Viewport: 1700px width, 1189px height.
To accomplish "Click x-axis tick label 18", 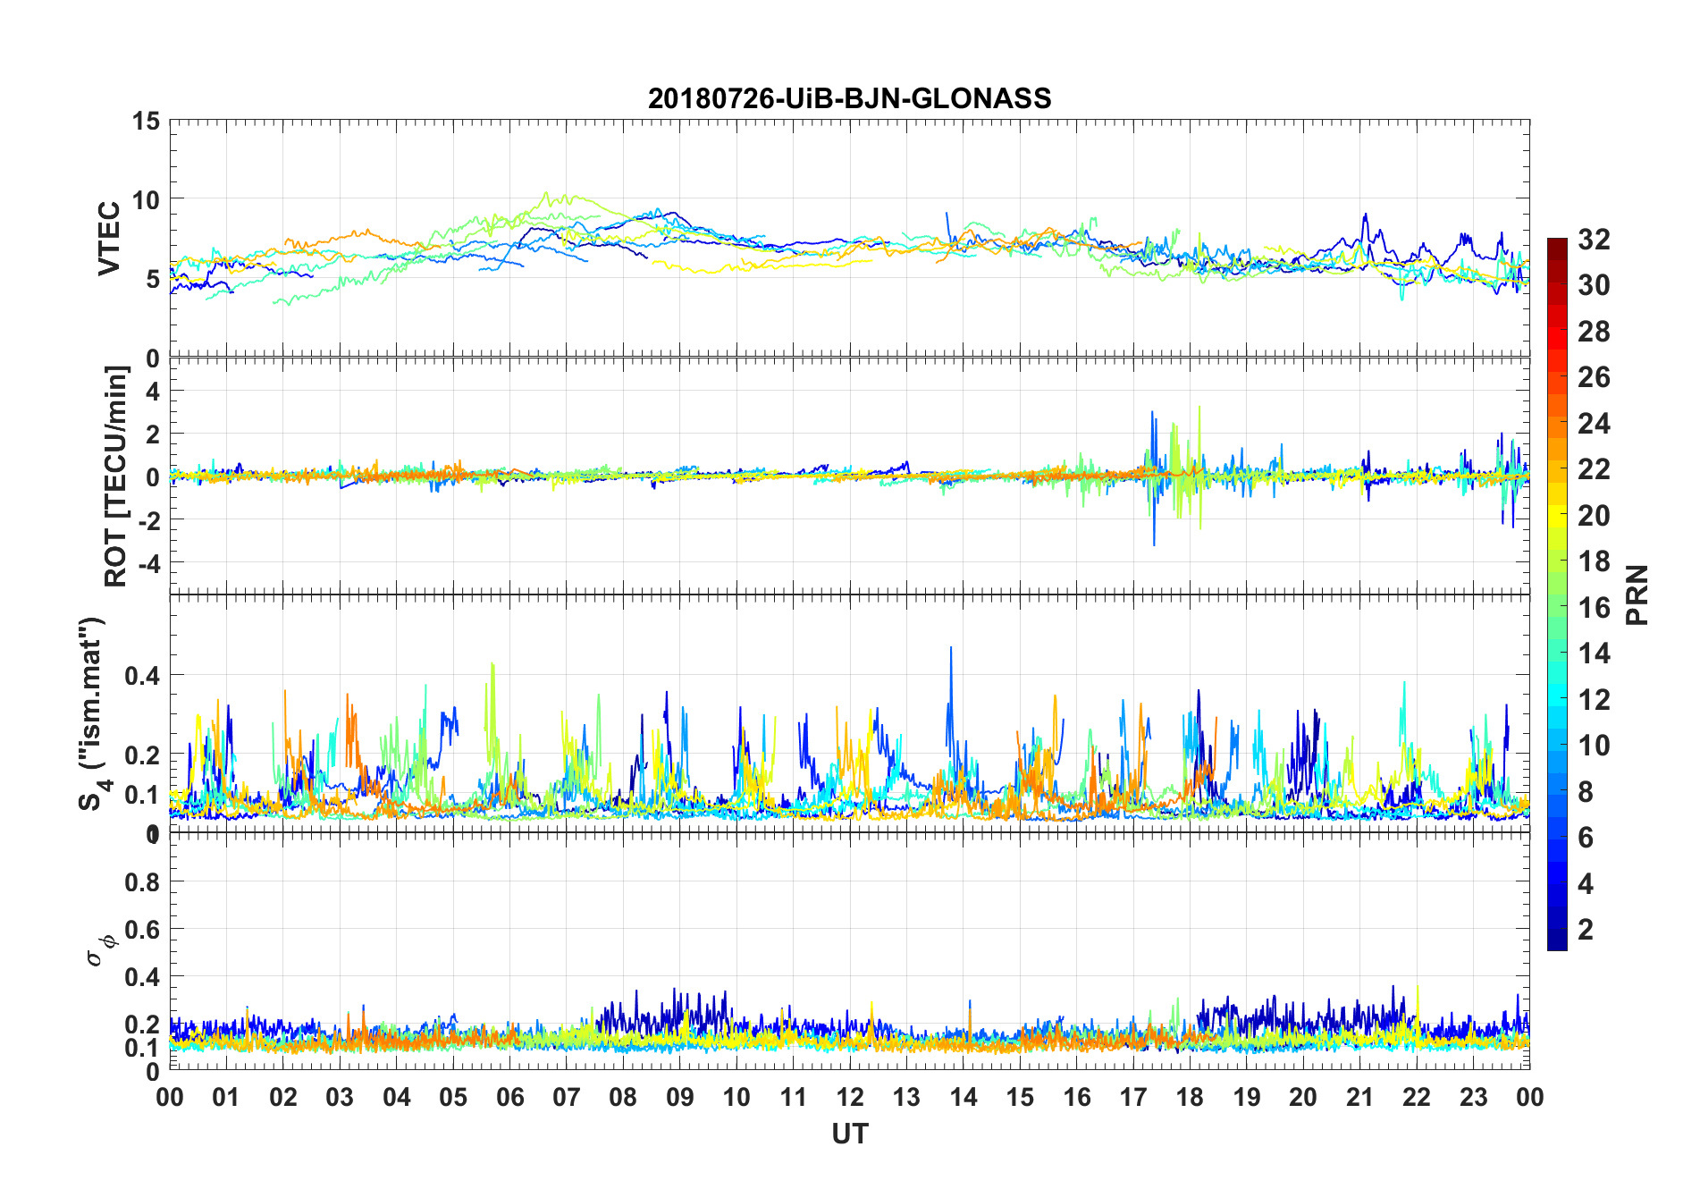I will click(1190, 1097).
